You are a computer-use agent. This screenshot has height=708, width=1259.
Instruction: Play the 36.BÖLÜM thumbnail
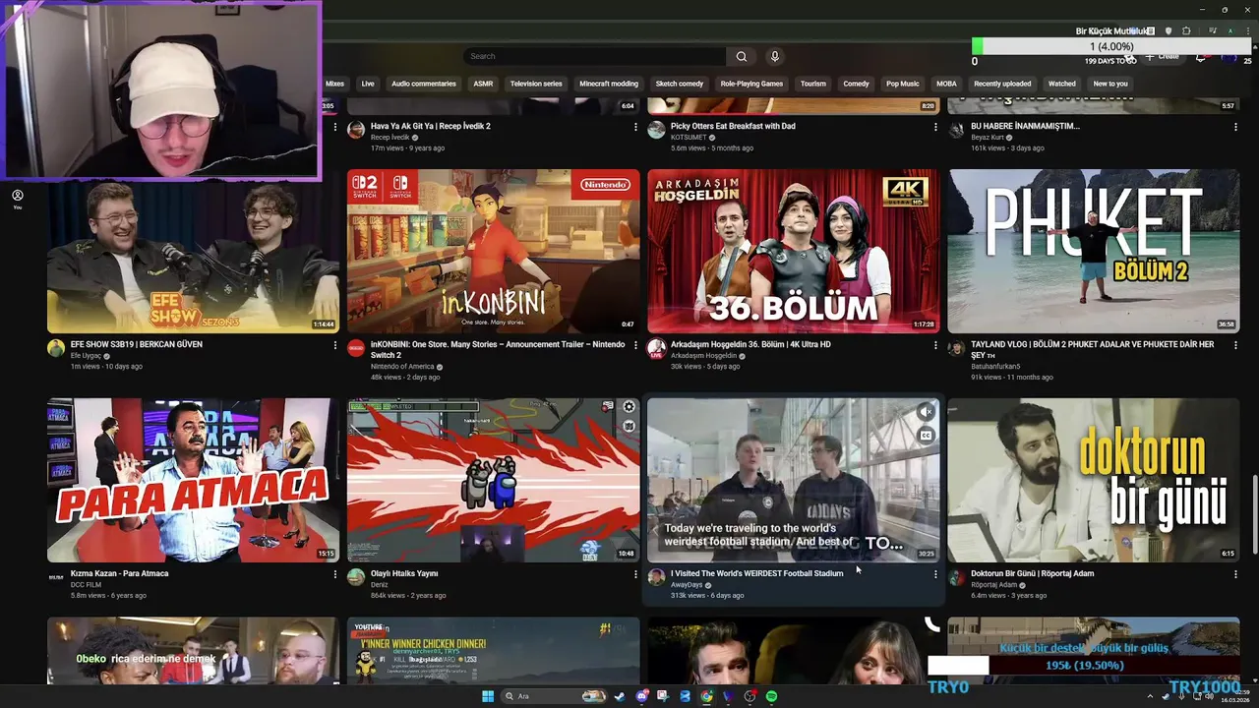793,251
